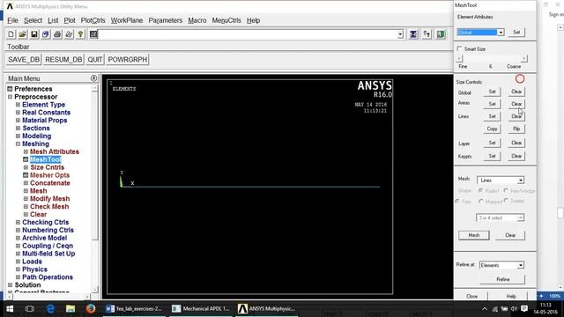Screen dimensions: 564x317
Task: Click Clear for Areas size control
Action: pyautogui.click(x=516, y=104)
